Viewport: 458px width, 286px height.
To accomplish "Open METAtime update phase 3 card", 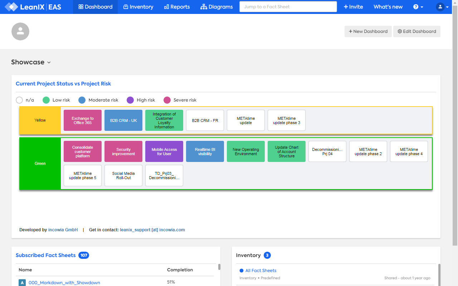I will point(287,120).
